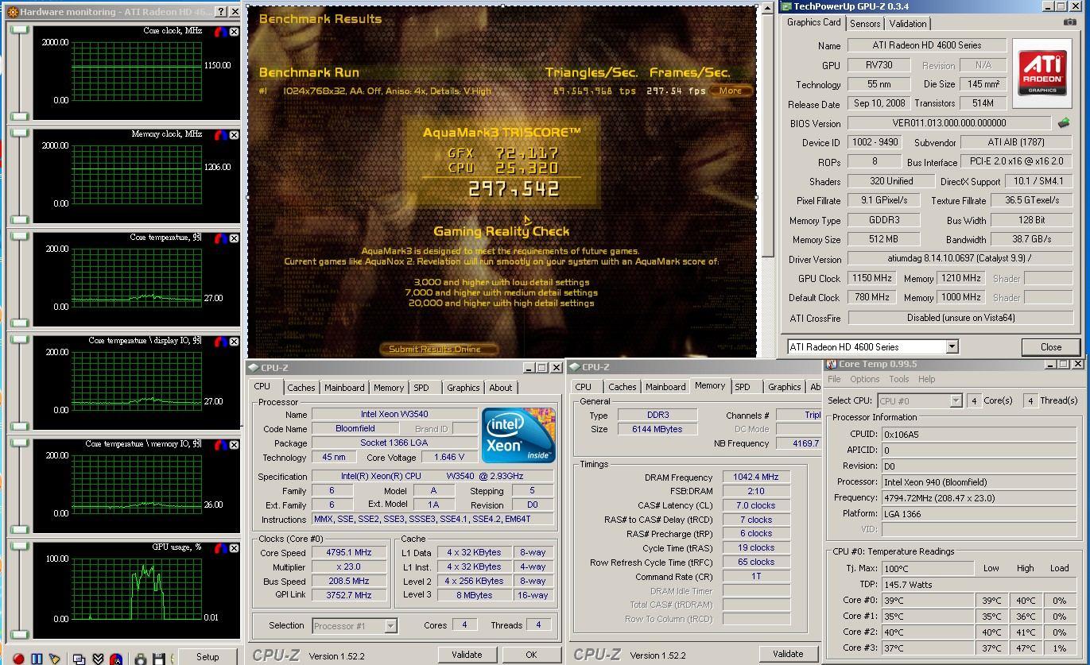The height and width of the screenshot is (665, 1090).
Task: Click the AquaMark3 results vertical scrollbar
Action: coord(767,181)
